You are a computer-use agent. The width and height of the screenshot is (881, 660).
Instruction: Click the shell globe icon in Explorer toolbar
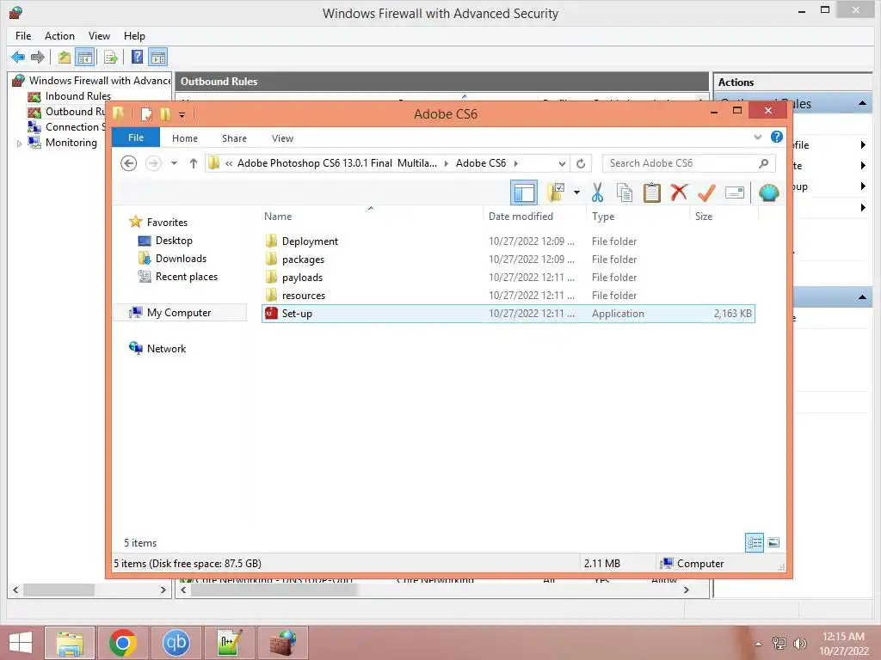768,192
